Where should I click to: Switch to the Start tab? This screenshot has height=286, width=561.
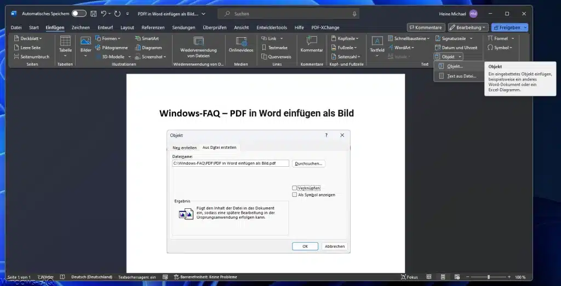click(34, 27)
